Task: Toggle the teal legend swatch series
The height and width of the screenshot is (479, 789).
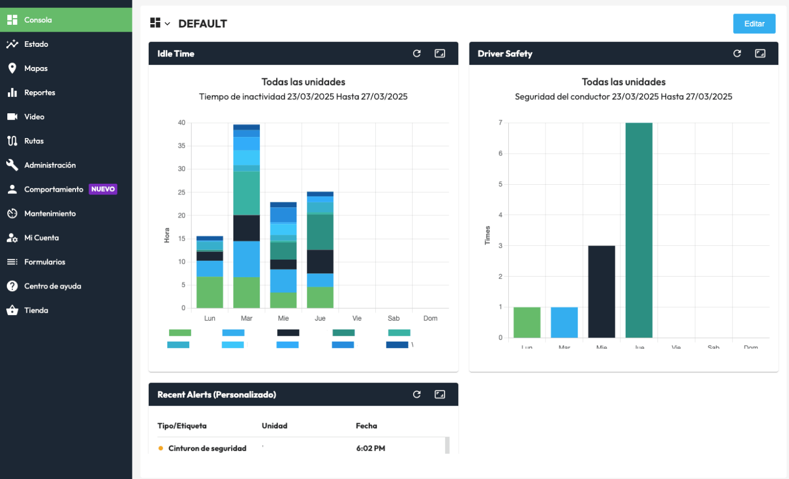Action: (x=343, y=332)
